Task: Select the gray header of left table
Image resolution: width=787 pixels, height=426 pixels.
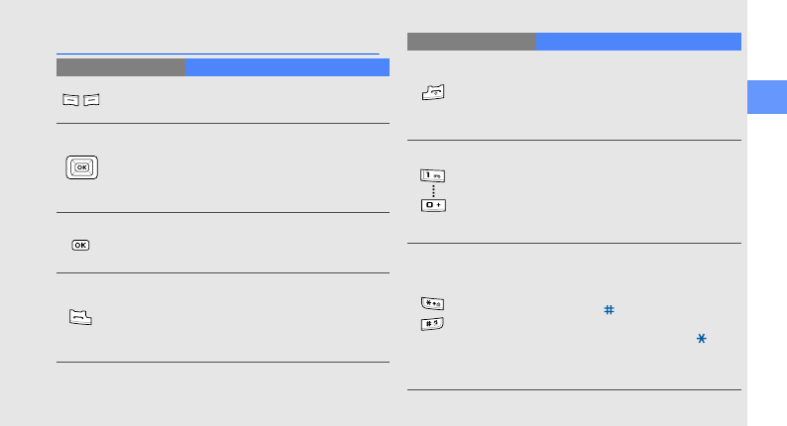Action: coord(121,67)
